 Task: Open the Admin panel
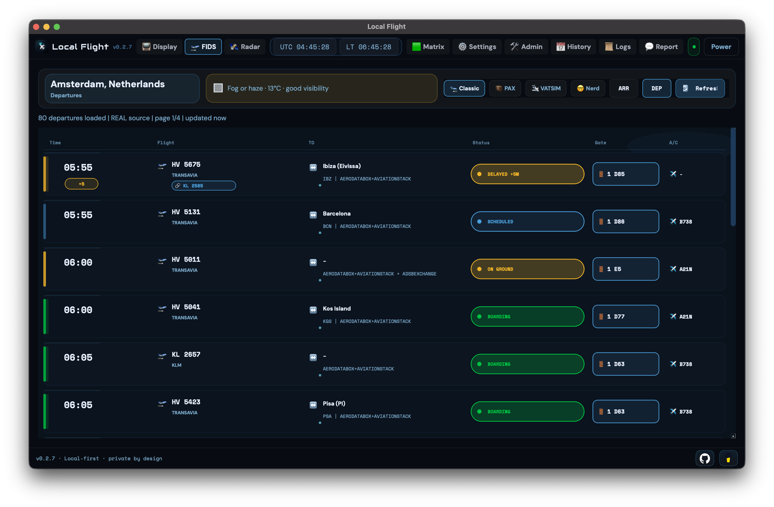[526, 46]
